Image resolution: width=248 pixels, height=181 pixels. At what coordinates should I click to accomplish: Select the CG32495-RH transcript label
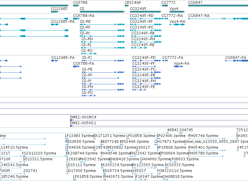pos(143,39)
